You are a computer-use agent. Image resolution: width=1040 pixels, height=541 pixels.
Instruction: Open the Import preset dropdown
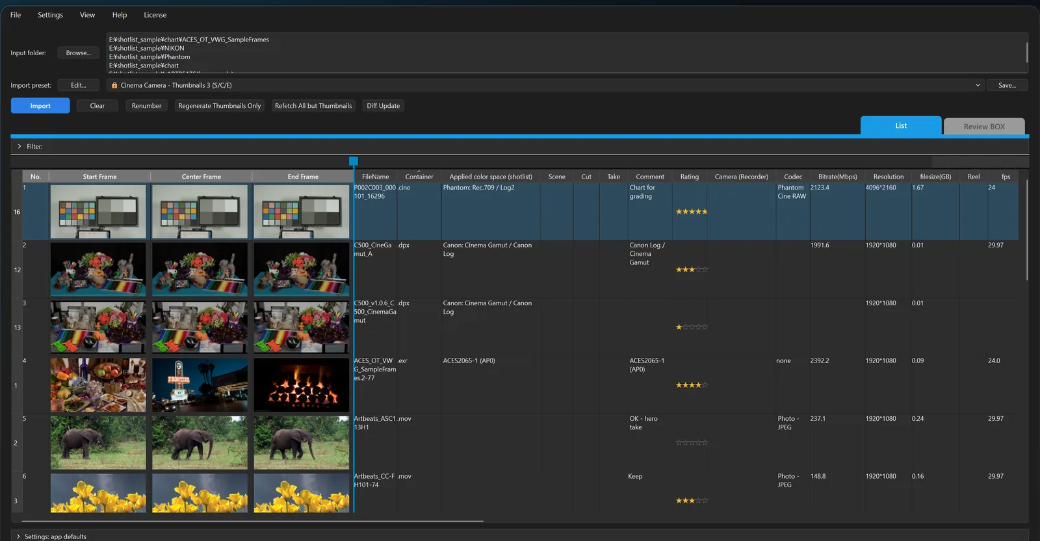[978, 85]
